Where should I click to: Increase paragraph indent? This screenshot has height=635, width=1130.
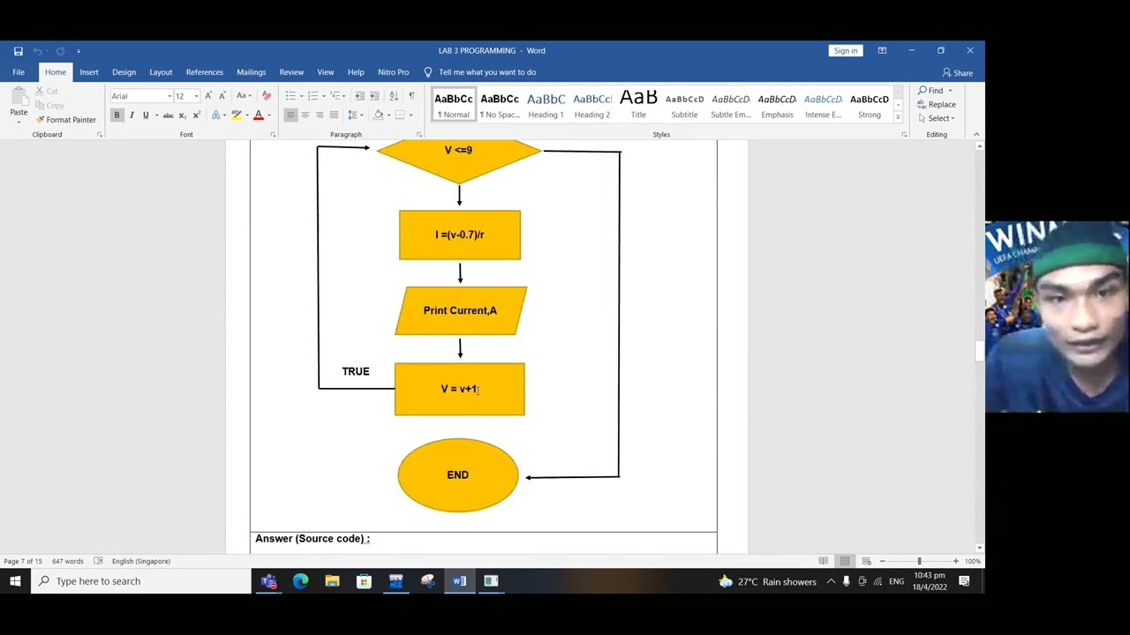374,96
